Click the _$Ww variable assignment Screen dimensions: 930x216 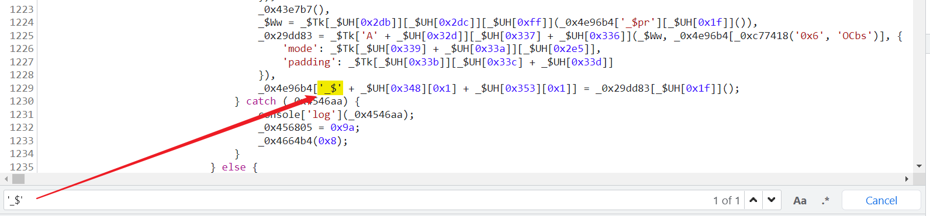click(270, 22)
